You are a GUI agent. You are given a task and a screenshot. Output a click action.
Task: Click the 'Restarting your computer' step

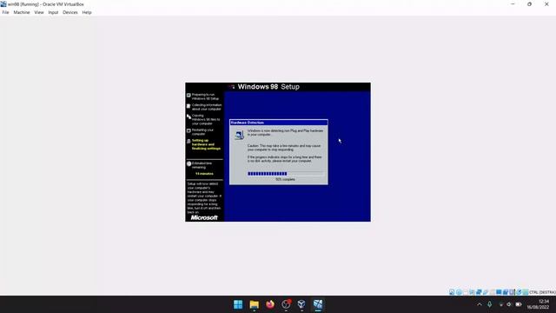(201, 132)
